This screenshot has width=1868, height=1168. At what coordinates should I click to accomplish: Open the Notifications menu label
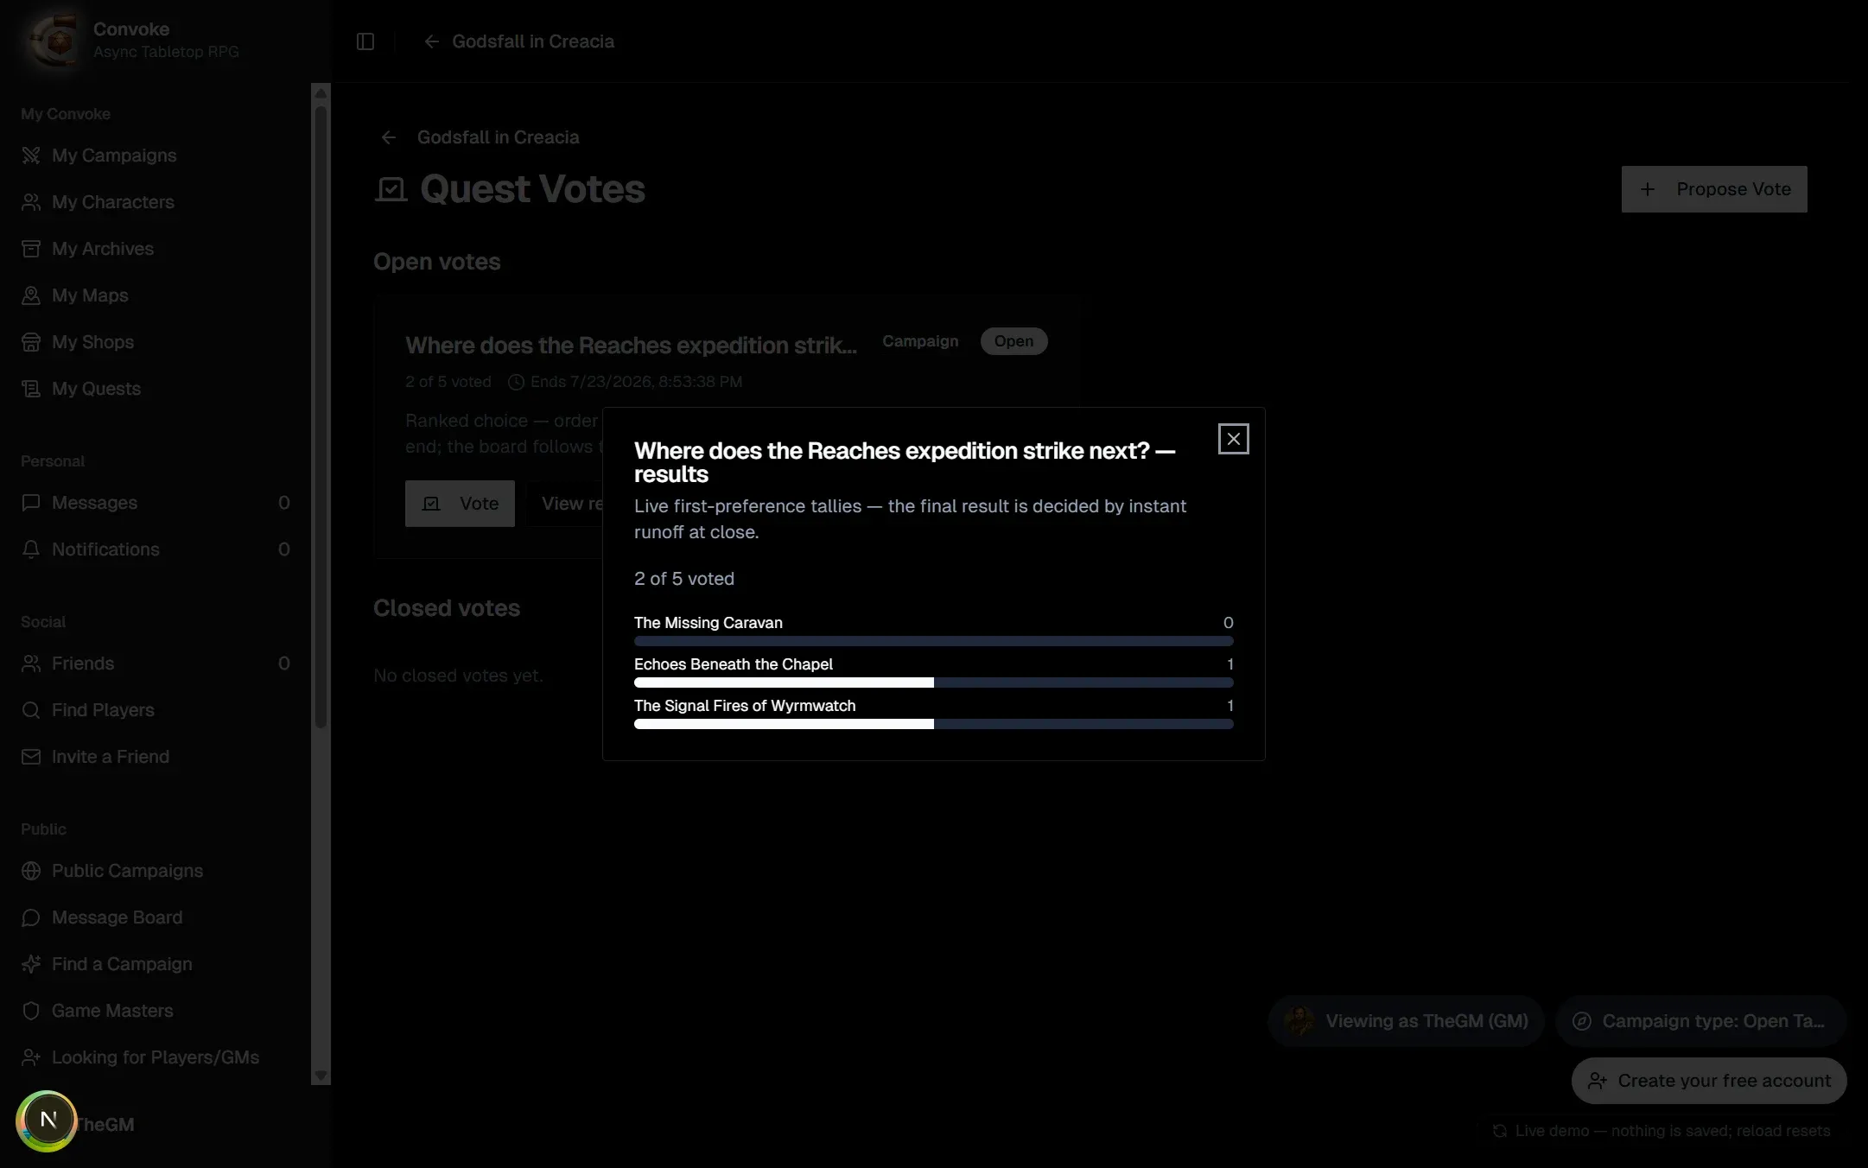[105, 549]
